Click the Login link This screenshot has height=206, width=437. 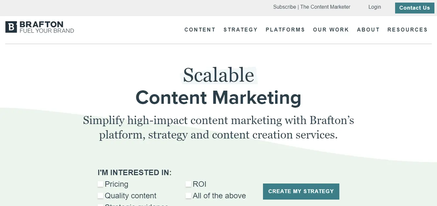click(374, 7)
